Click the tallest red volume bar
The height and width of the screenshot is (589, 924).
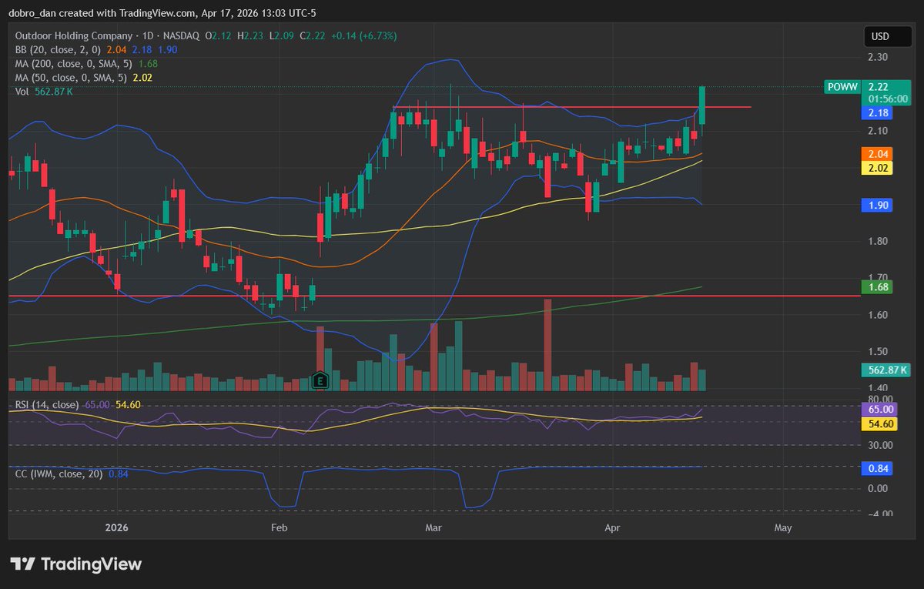pos(548,345)
